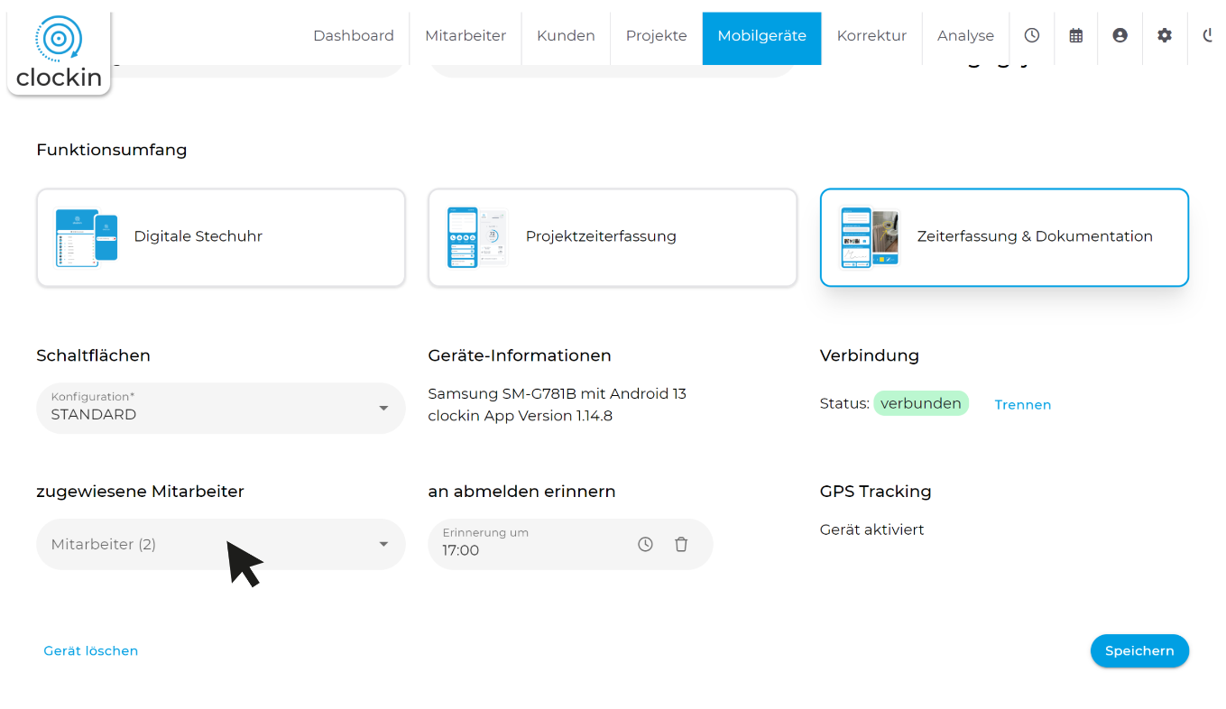Viewport: 1226px width, 709px height.
Task: Click the Speichern button
Action: (x=1139, y=650)
